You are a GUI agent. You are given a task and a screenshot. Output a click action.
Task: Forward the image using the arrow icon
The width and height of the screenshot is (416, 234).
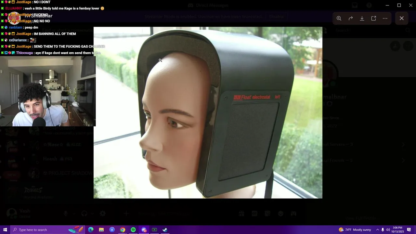point(351,19)
